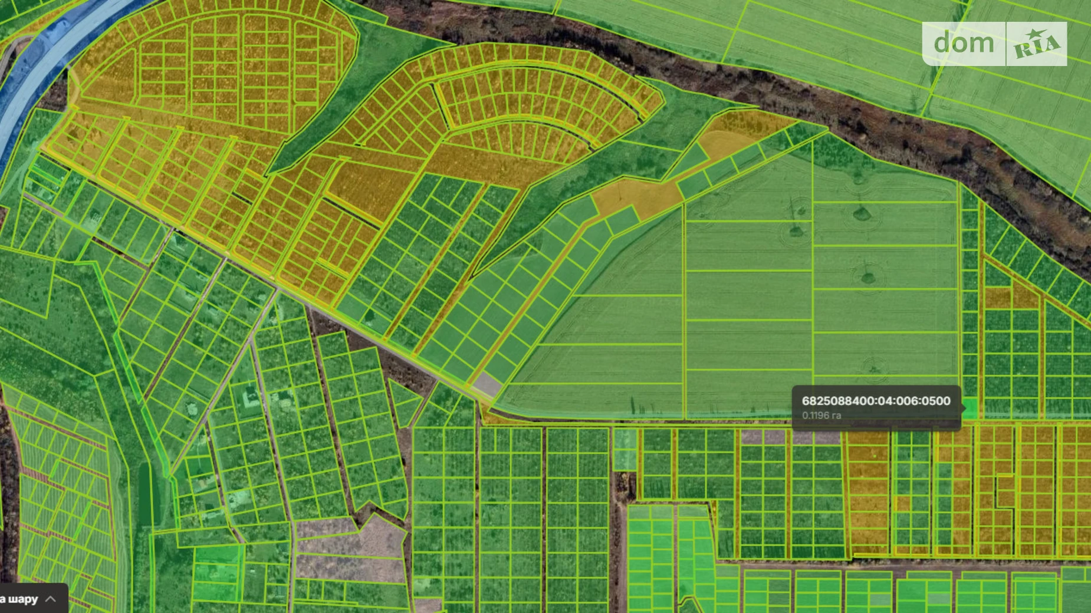Click the 0.1196 га area text
This screenshot has width=1091, height=613.
[821, 416]
